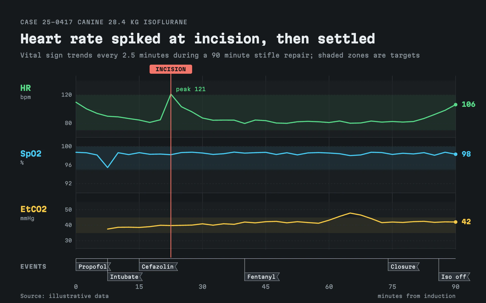
Task: Click the green HR series label
Action: 26,88
